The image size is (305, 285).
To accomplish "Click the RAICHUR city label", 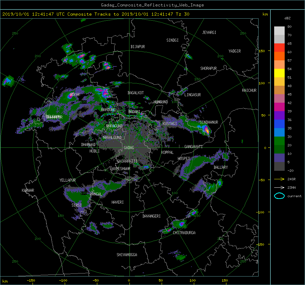I will pos(249,90).
